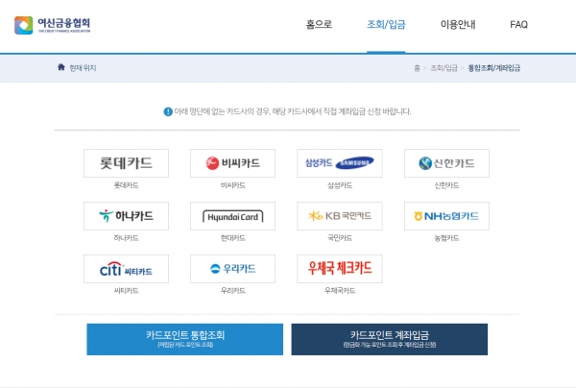Select the 신한카드 logo card
Viewport: 576px width, 388px height.
pyautogui.click(x=446, y=163)
